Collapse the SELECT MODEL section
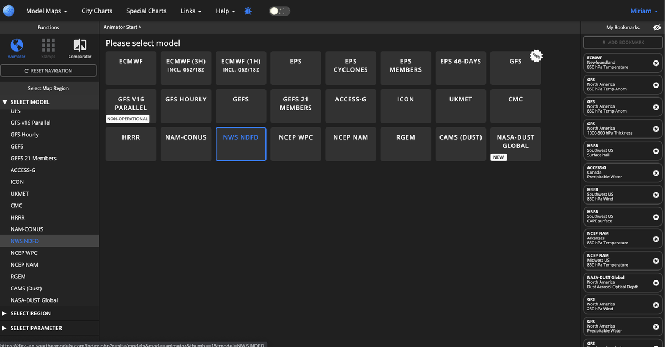The width and height of the screenshot is (665, 347). click(49, 102)
